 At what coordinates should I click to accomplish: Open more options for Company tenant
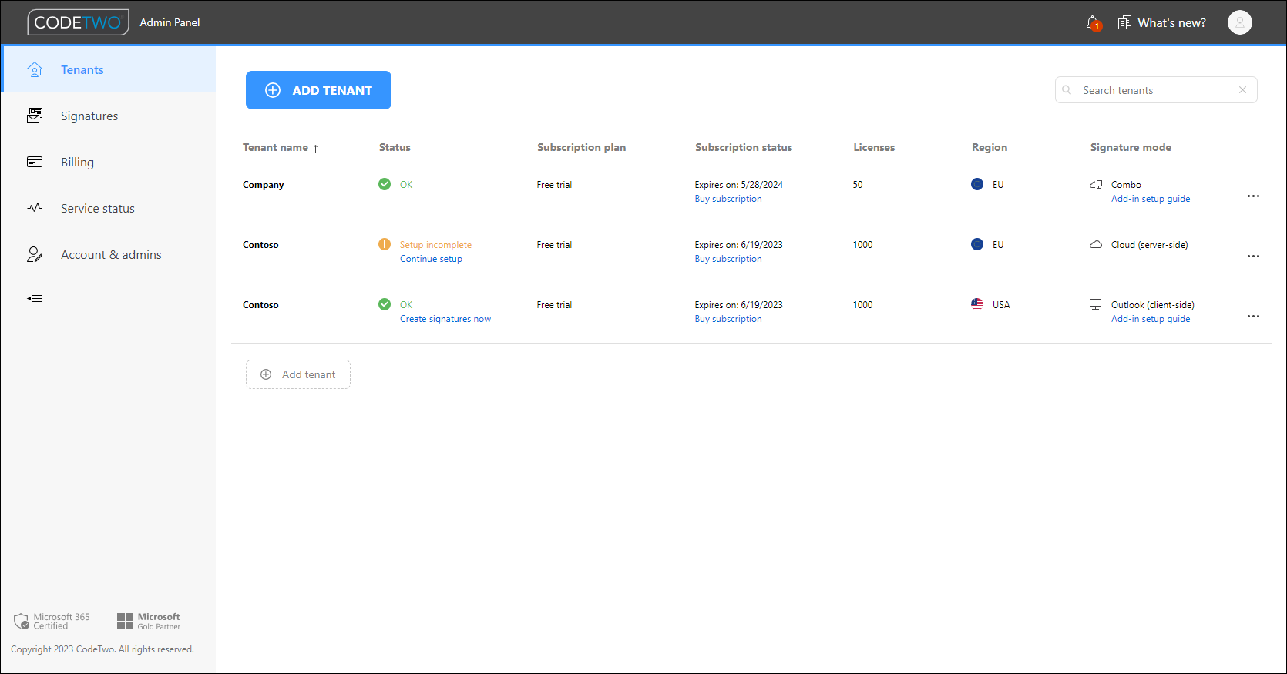pos(1254,196)
